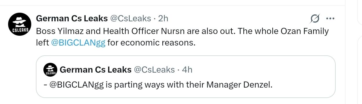The width and height of the screenshot is (362, 104).
Task: Open the three-dot more options menu
Action: point(330,19)
